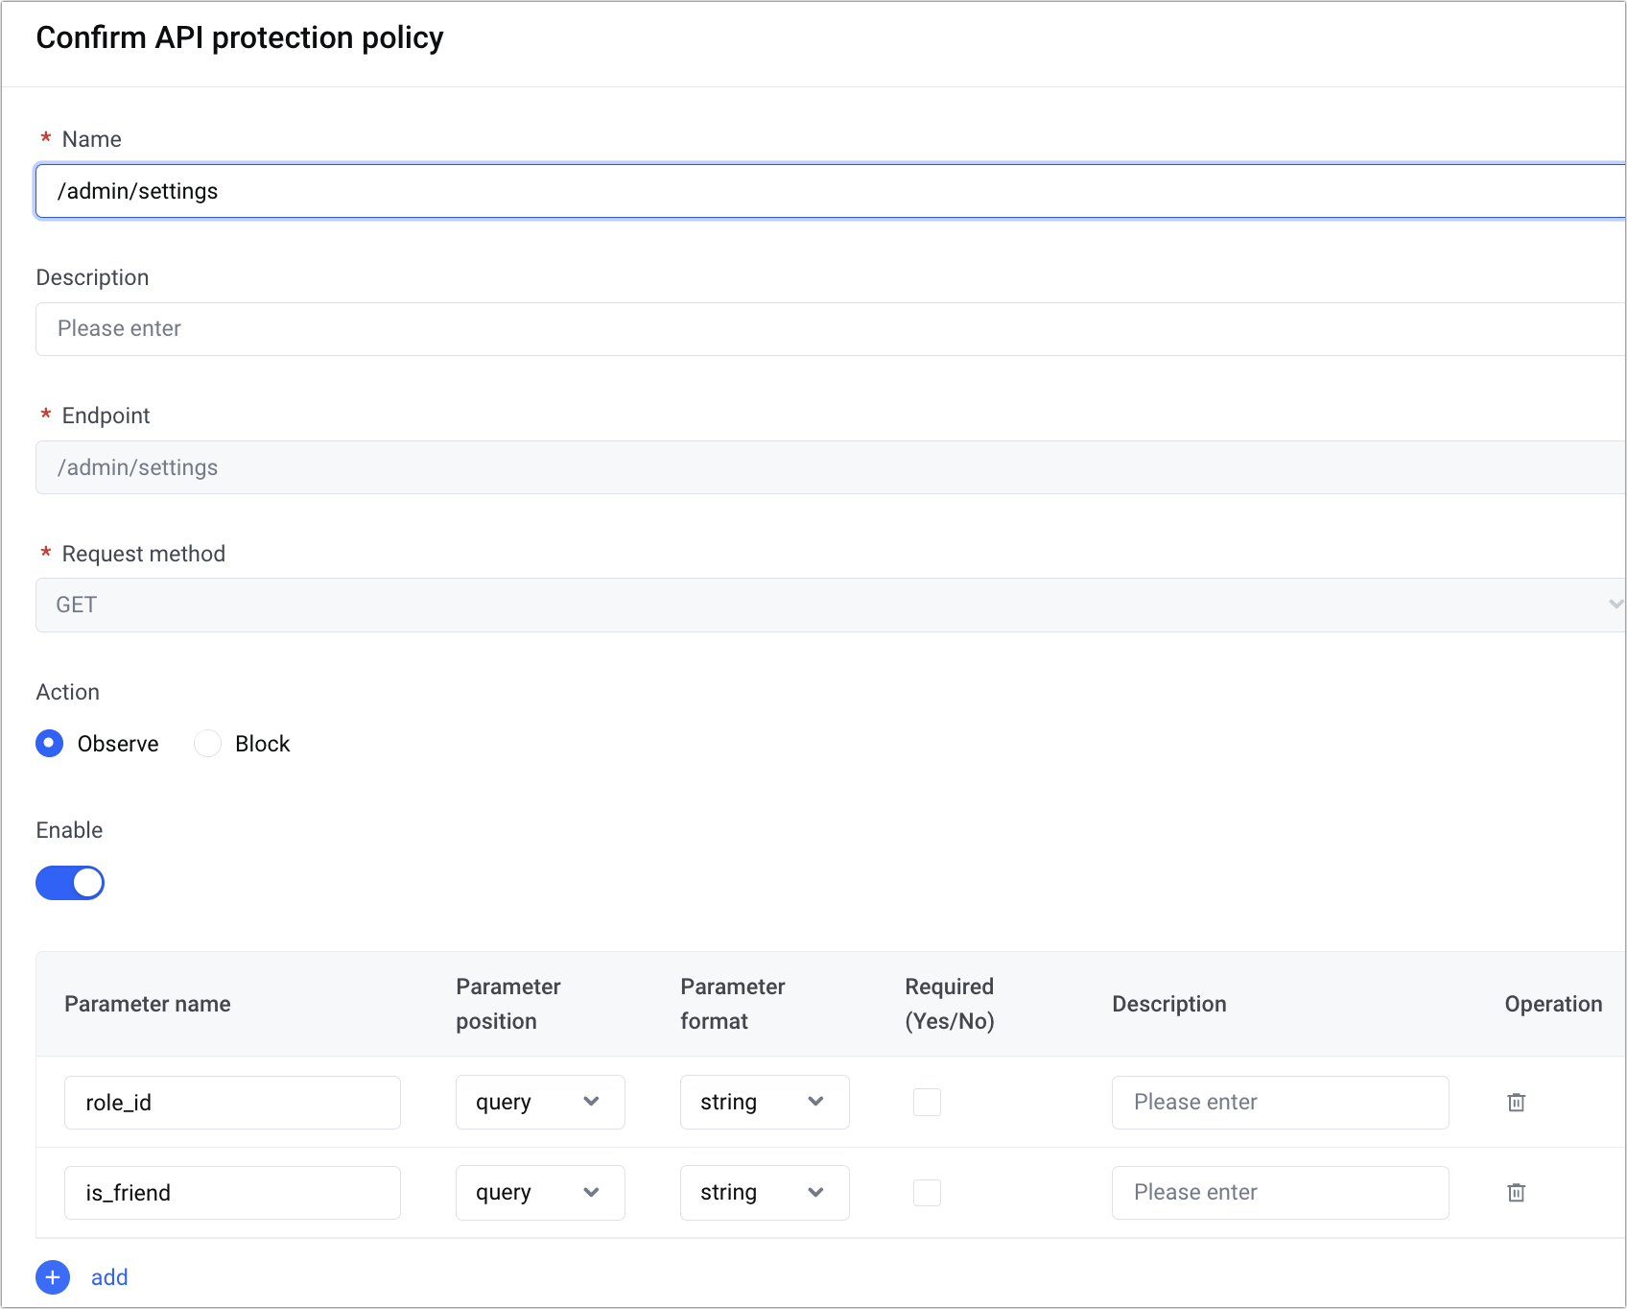Select the Block action radio button

pos(207,744)
